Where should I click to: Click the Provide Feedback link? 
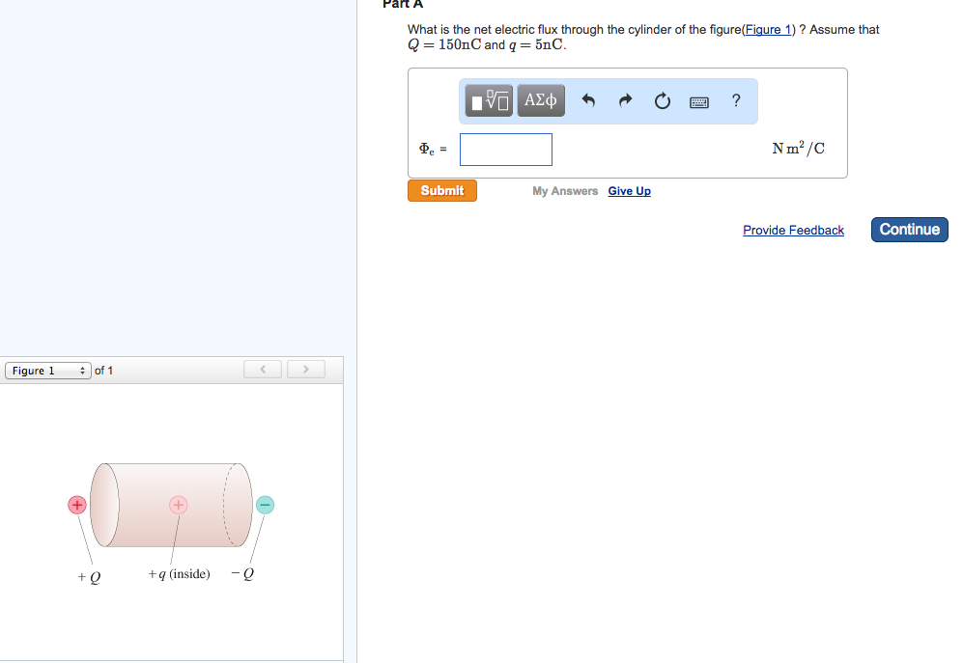pyautogui.click(x=793, y=230)
